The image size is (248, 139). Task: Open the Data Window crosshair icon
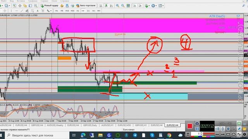tap(20, 6)
